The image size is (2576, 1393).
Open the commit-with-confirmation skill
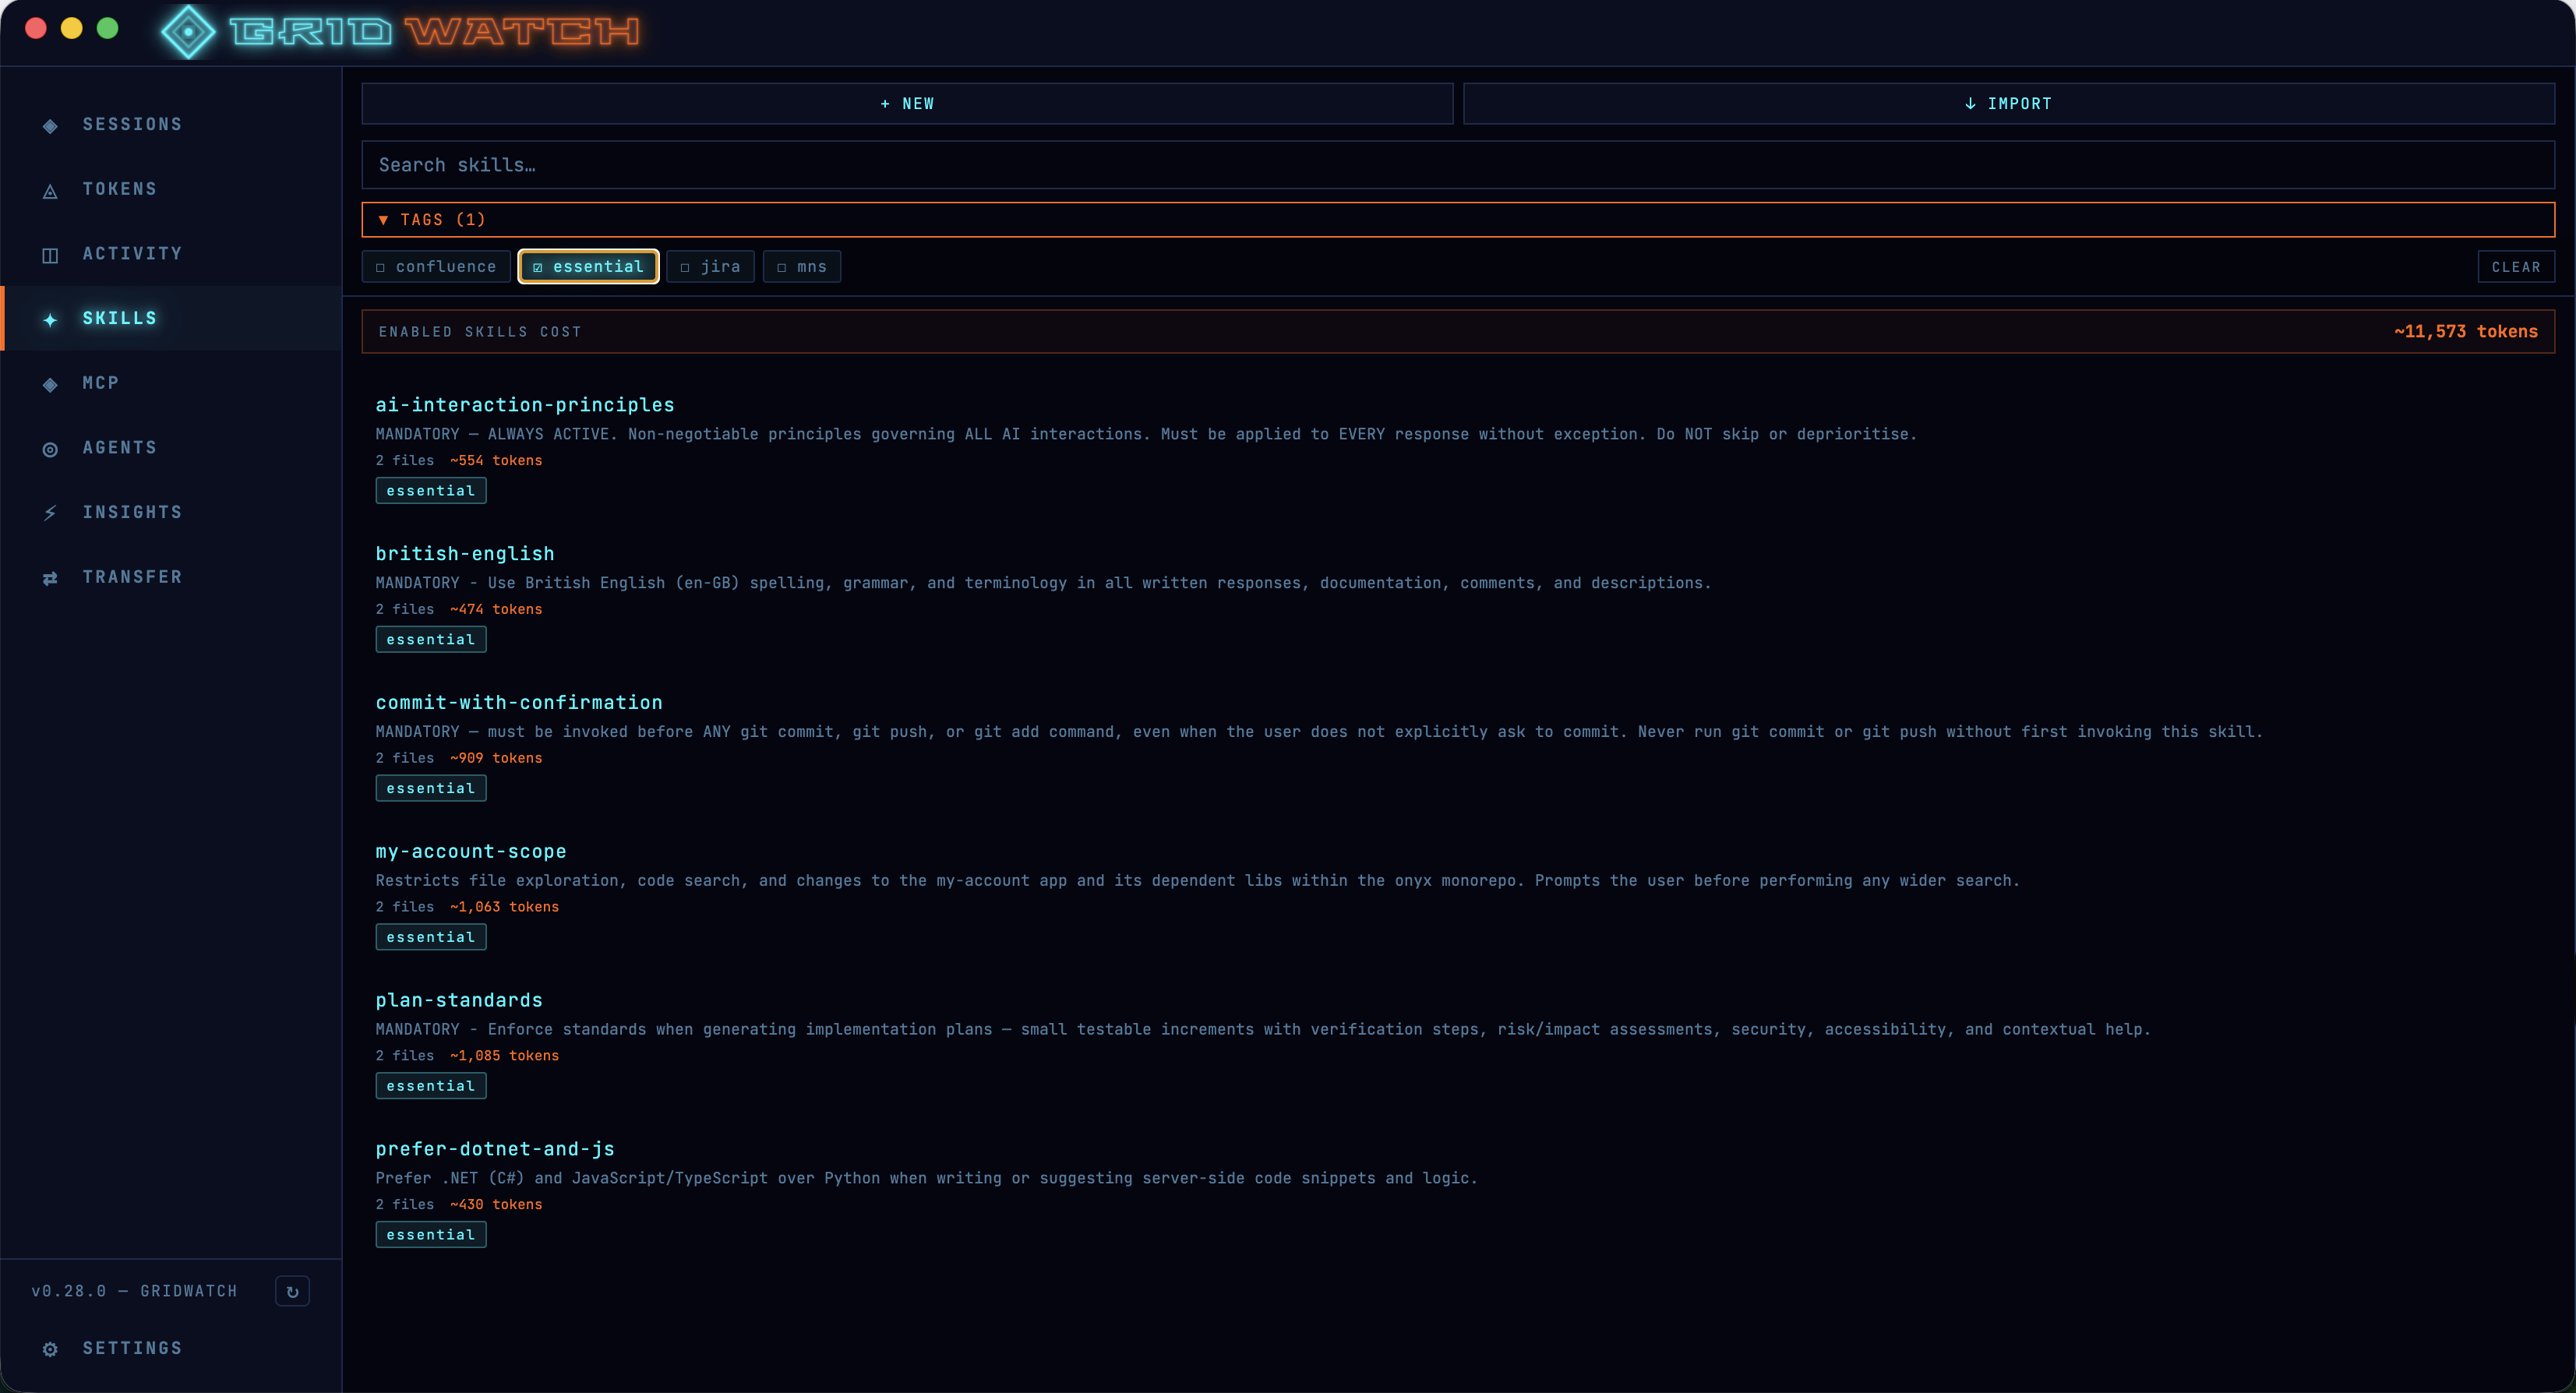point(518,703)
